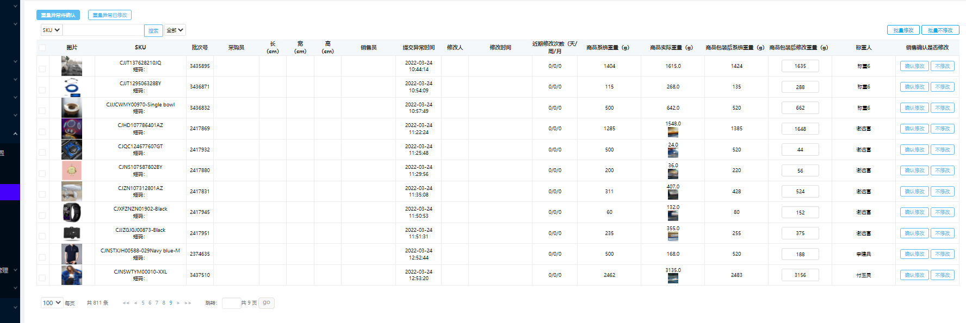Click the weighing photo under actual weight 3135.0
The image size is (966, 323).
point(673,278)
